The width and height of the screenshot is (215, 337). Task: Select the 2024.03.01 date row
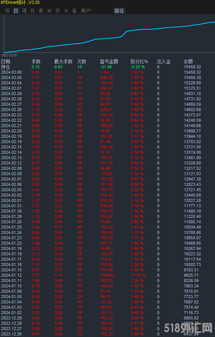[11, 88]
